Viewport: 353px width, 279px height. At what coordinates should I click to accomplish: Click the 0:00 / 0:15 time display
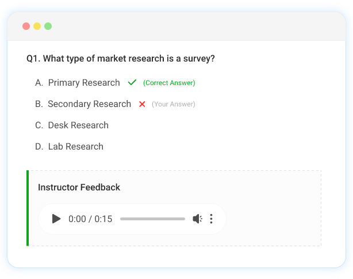pos(90,219)
